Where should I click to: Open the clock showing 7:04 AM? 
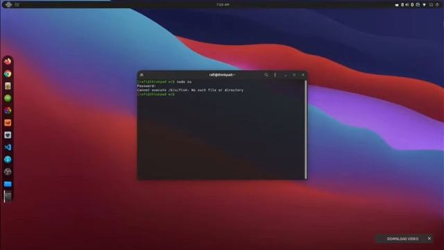point(223,5)
